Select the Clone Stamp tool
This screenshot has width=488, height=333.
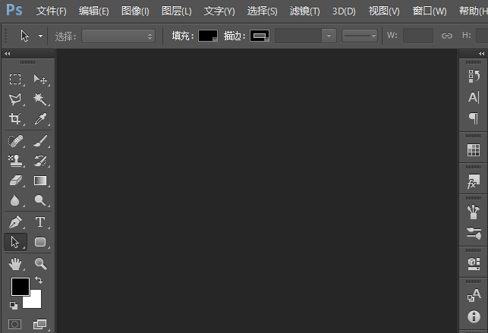click(15, 161)
